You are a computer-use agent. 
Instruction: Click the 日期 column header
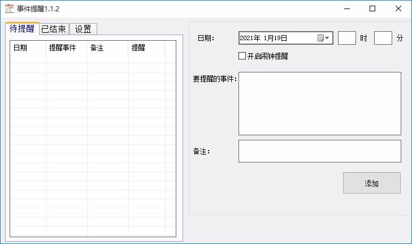(28, 48)
